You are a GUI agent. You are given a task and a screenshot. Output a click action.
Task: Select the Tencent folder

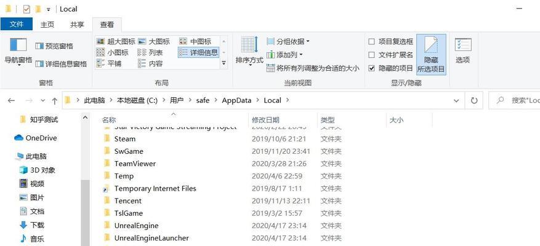[128, 201]
